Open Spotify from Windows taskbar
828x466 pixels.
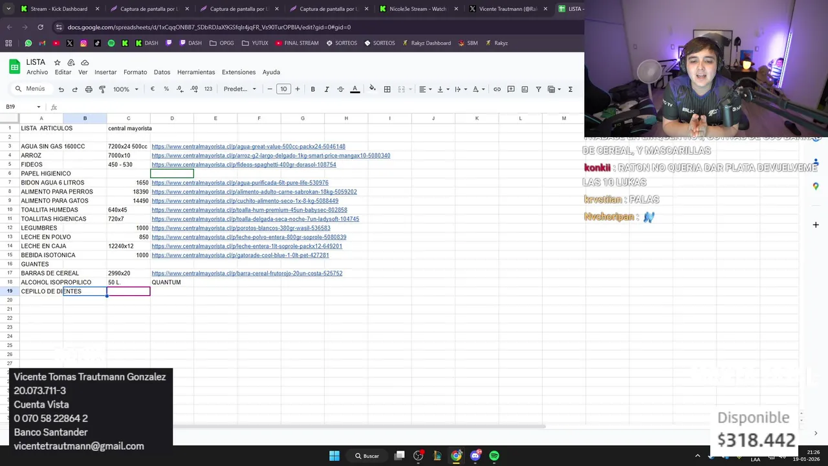pos(494,456)
